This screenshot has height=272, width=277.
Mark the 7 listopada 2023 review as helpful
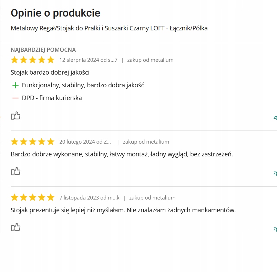[16, 227]
